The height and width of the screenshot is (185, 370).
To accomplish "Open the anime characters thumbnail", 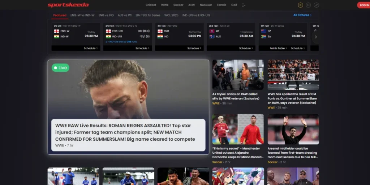I will (x=238, y=176).
